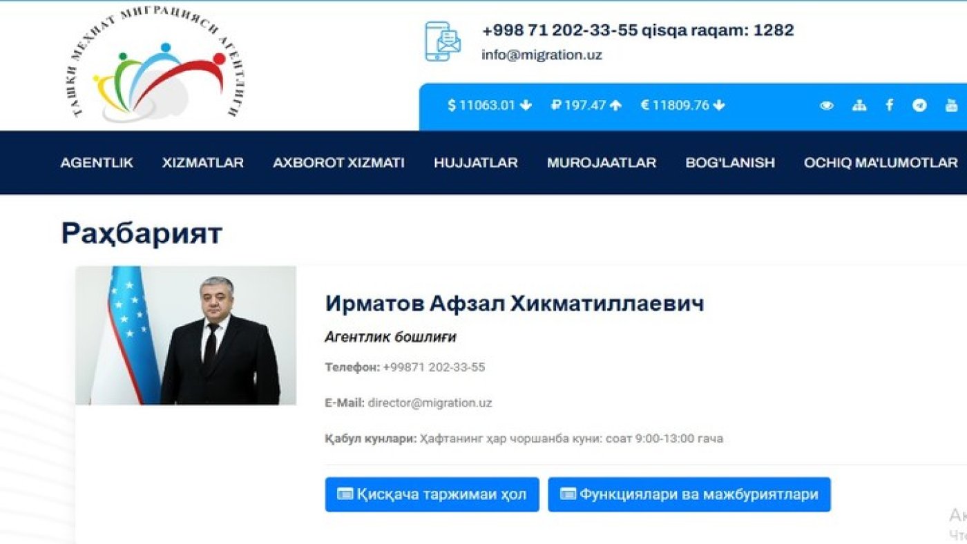Image resolution: width=967 pixels, height=544 pixels.
Task: Open the OCHIQ MA'LUMOTLAR menu item
Action: [x=881, y=163]
